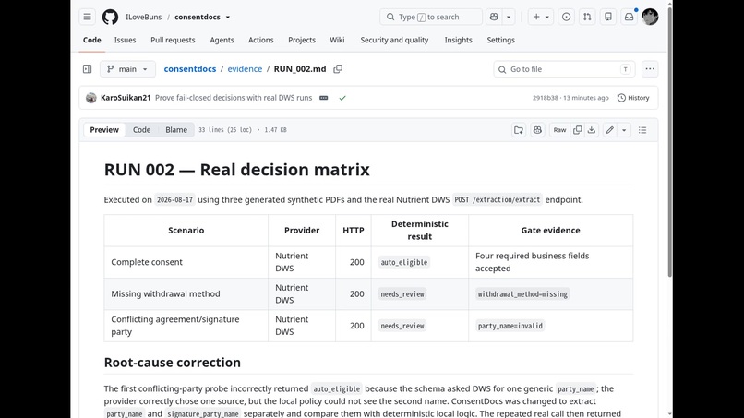Navigate to evidence folder breadcrumb

click(x=245, y=69)
